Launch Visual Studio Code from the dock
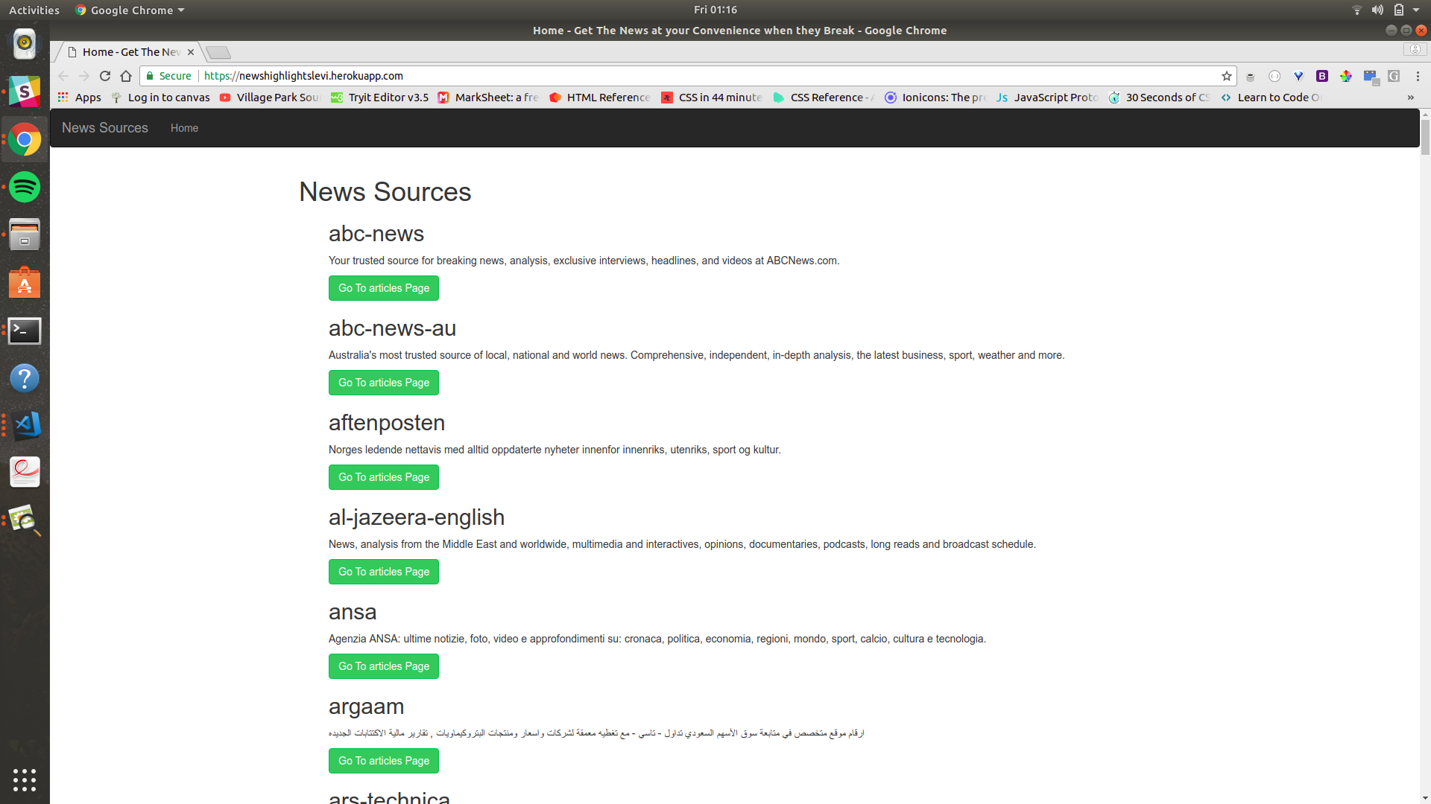 coord(25,425)
